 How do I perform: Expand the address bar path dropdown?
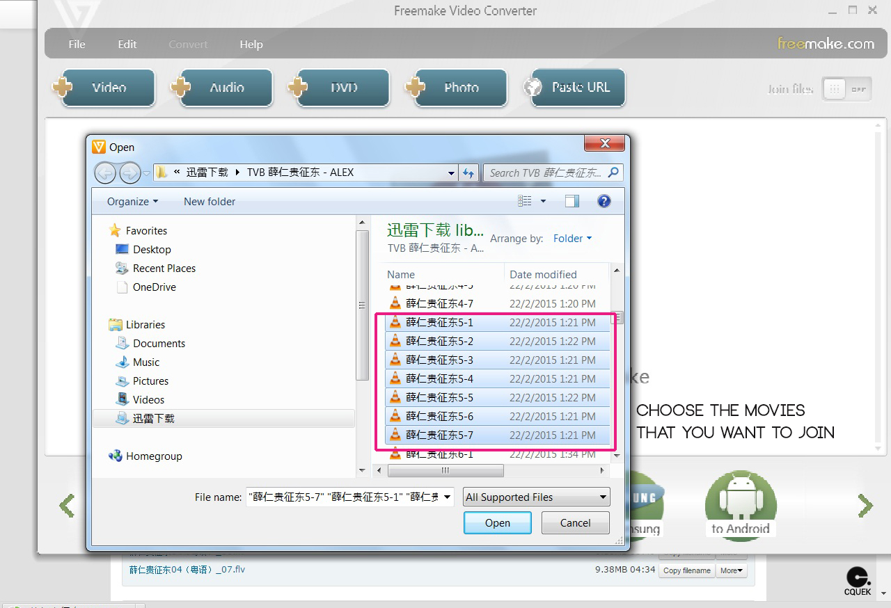(x=451, y=173)
